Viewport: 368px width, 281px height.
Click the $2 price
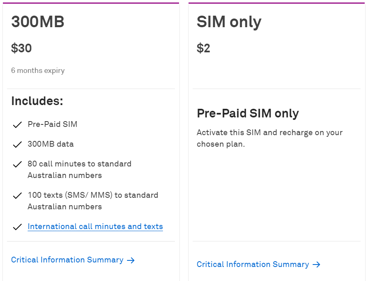[203, 48]
